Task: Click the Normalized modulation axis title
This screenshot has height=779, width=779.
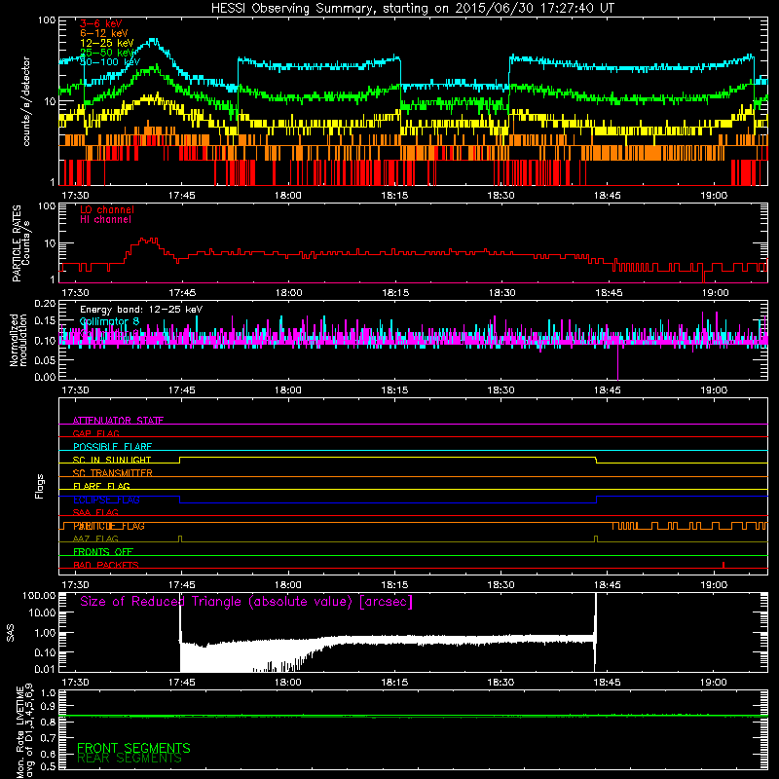Action: (x=19, y=340)
